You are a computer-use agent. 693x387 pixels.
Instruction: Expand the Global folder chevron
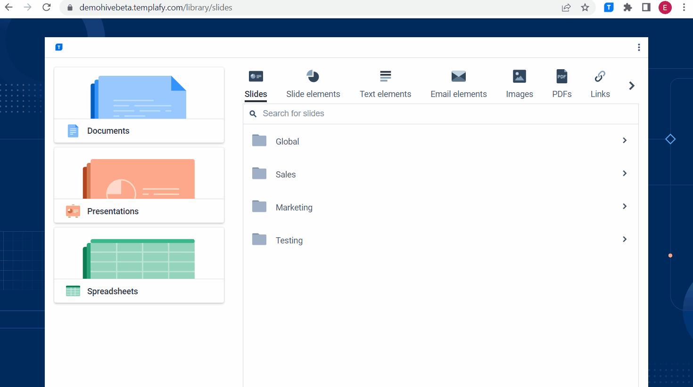point(625,140)
